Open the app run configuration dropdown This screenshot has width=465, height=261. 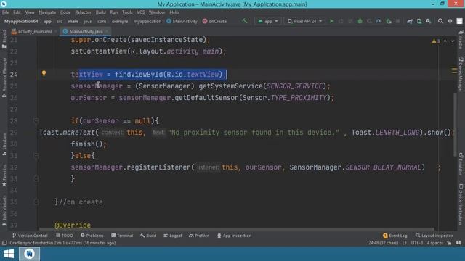pyautogui.click(x=268, y=21)
